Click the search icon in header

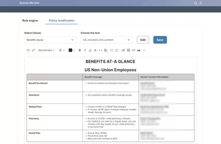click(196, 3)
